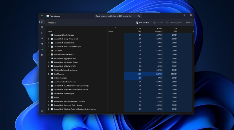Click the search box field
The height and width of the screenshot is (130, 234).
[118, 16]
